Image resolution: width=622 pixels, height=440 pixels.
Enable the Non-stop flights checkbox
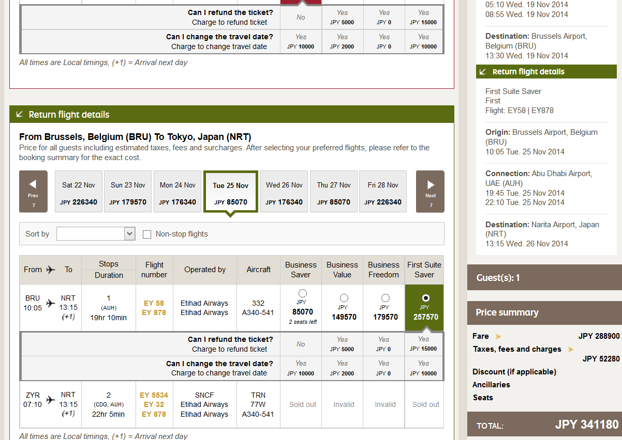pyautogui.click(x=147, y=234)
